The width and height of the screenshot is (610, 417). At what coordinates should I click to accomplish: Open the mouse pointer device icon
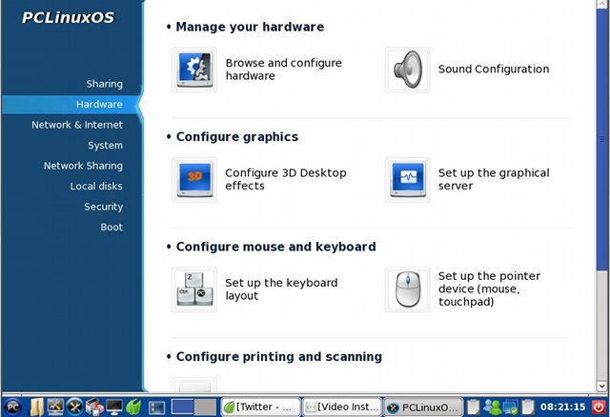(x=407, y=289)
